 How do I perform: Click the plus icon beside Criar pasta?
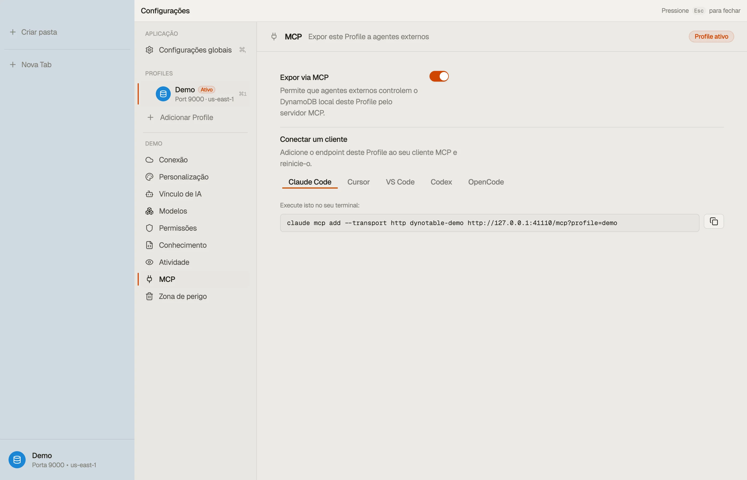tap(13, 32)
